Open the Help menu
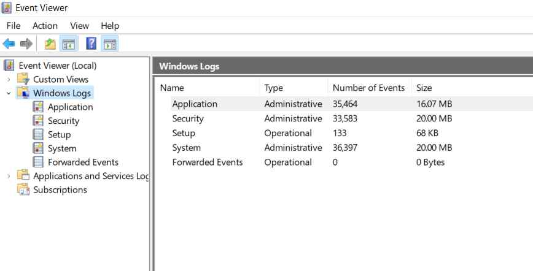The height and width of the screenshot is (271, 533). (110, 26)
